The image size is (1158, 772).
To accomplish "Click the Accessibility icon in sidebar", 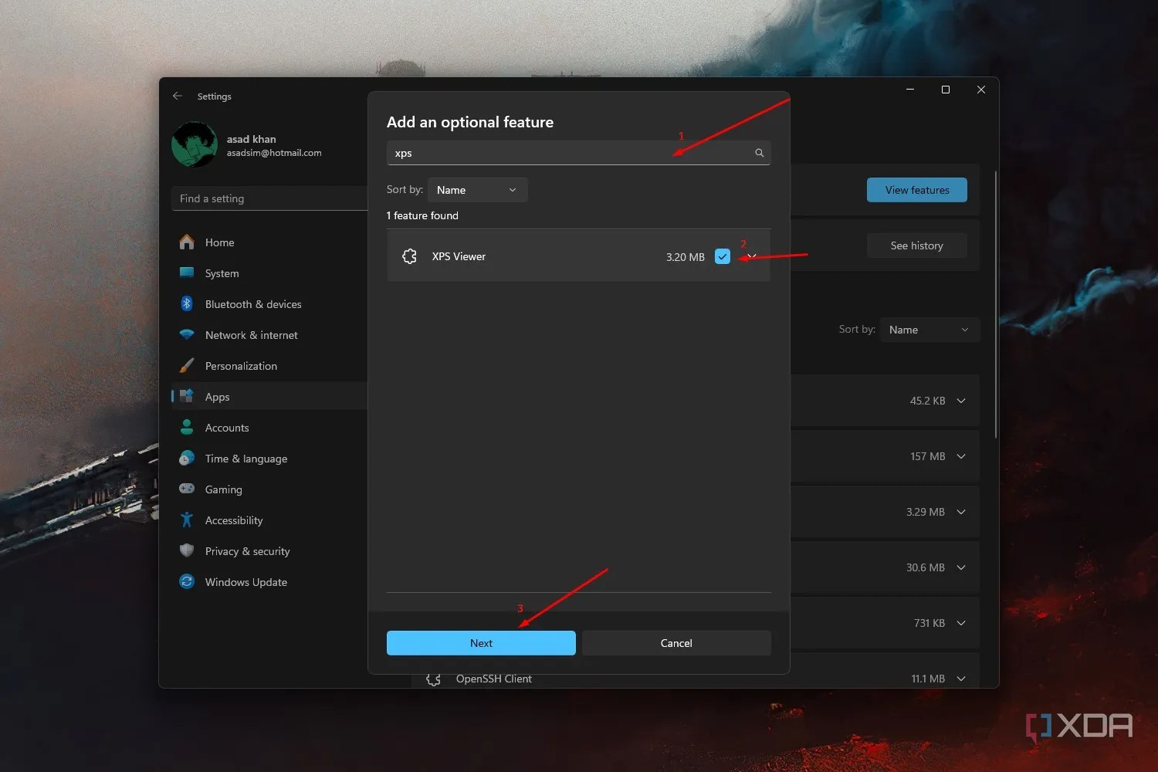I will pyautogui.click(x=187, y=520).
